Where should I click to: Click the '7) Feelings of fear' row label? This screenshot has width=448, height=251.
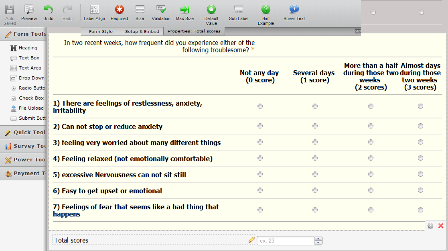pos(136,210)
